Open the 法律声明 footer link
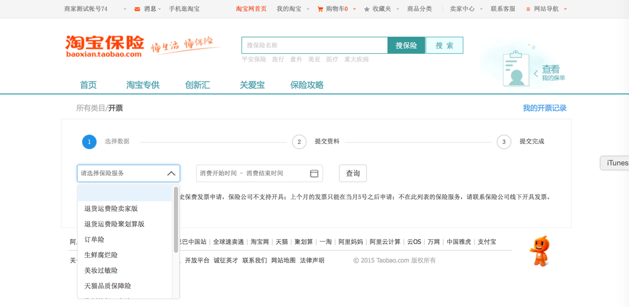 (312, 261)
